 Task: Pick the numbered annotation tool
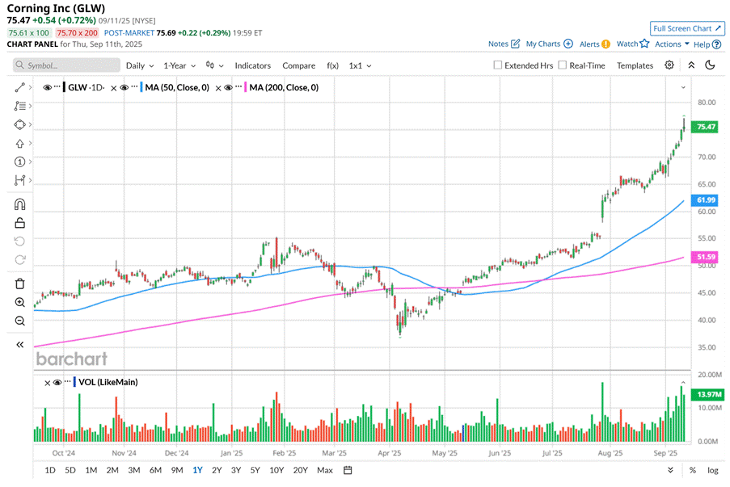pyautogui.click(x=19, y=162)
